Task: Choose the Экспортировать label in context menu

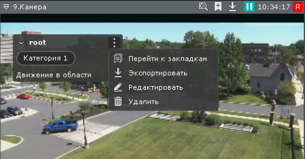Action: pos(158,73)
